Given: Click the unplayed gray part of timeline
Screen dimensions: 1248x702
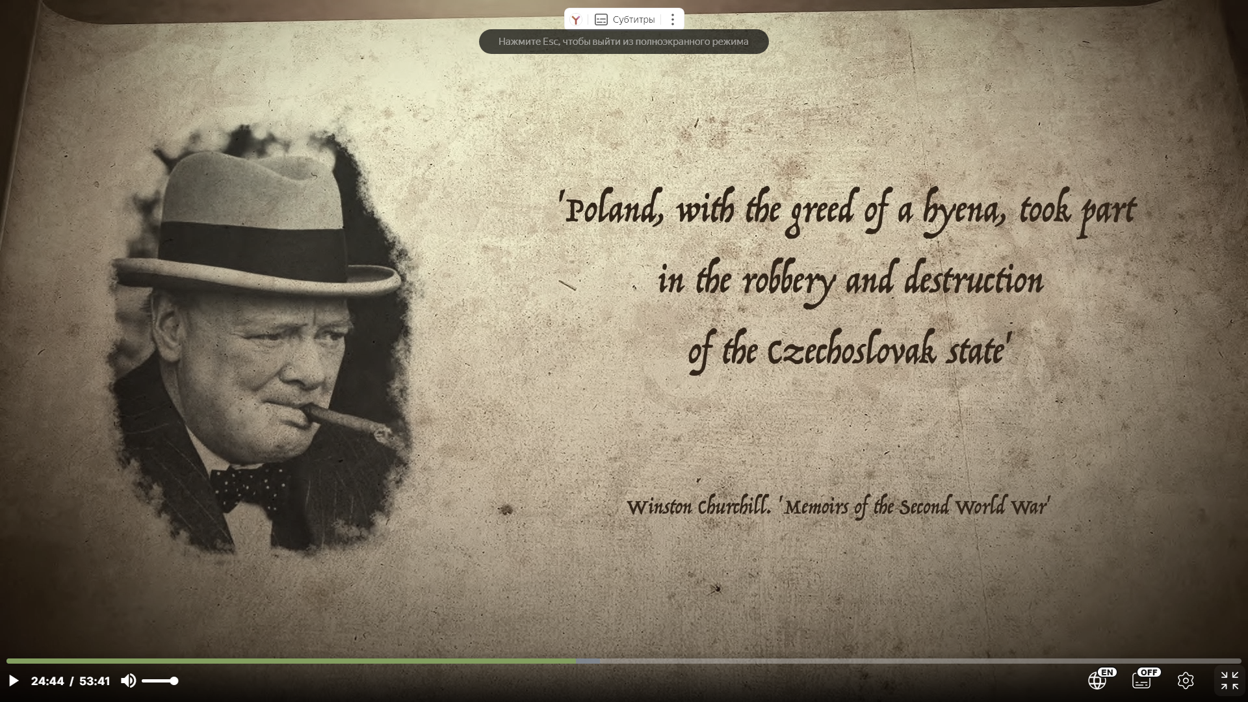Looking at the screenshot, I should pyautogui.click(x=910, y=661).
